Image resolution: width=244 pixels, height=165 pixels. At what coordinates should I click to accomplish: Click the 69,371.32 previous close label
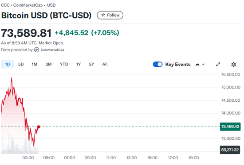coord(230,150)
